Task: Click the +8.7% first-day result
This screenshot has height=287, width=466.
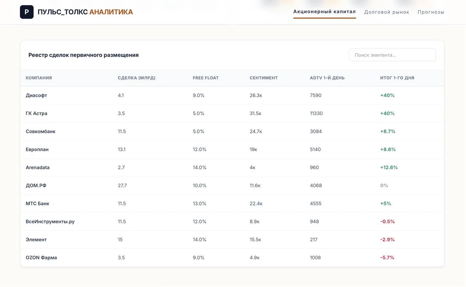Action: [388, 131]
